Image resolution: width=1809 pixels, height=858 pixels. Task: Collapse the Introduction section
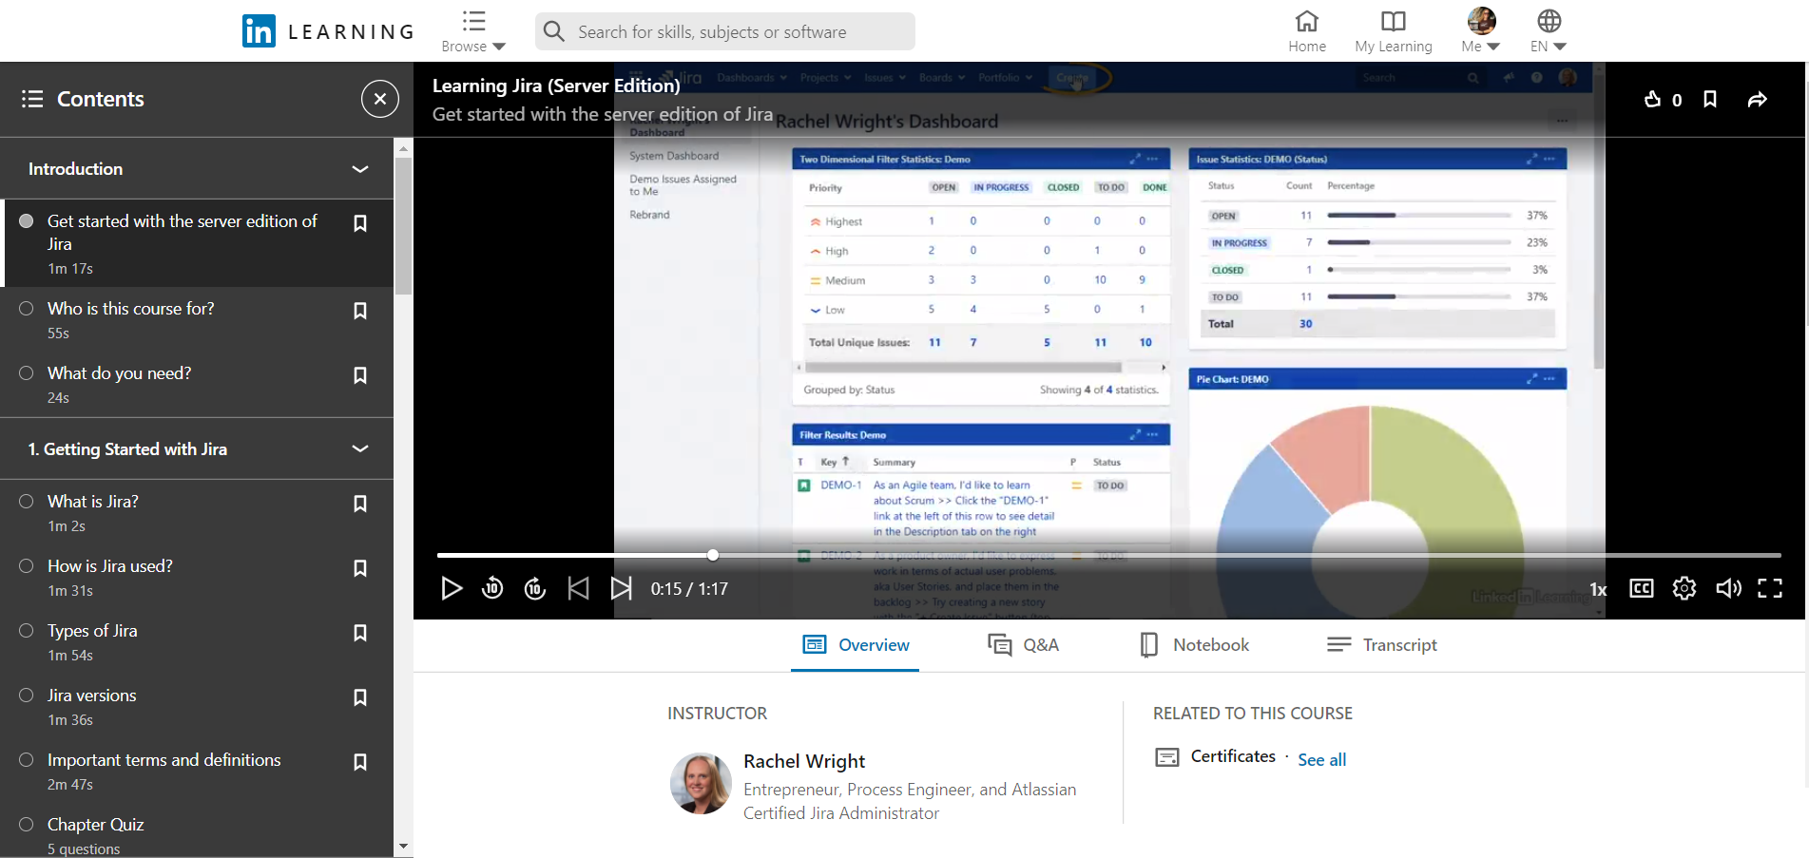[x=360, y=168]
